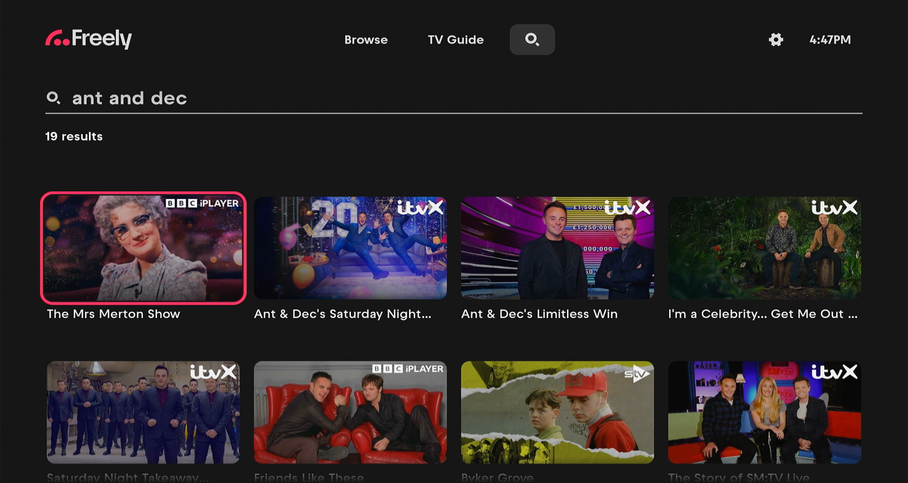Image resolution: width=908 pixels, height=483 pixels.
Task: Open the I'm a Celebrity jungle thumbnail
Action: 765,248
